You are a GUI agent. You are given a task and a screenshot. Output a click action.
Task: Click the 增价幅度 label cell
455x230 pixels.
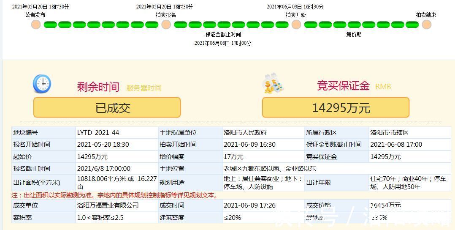click(190, 157)
